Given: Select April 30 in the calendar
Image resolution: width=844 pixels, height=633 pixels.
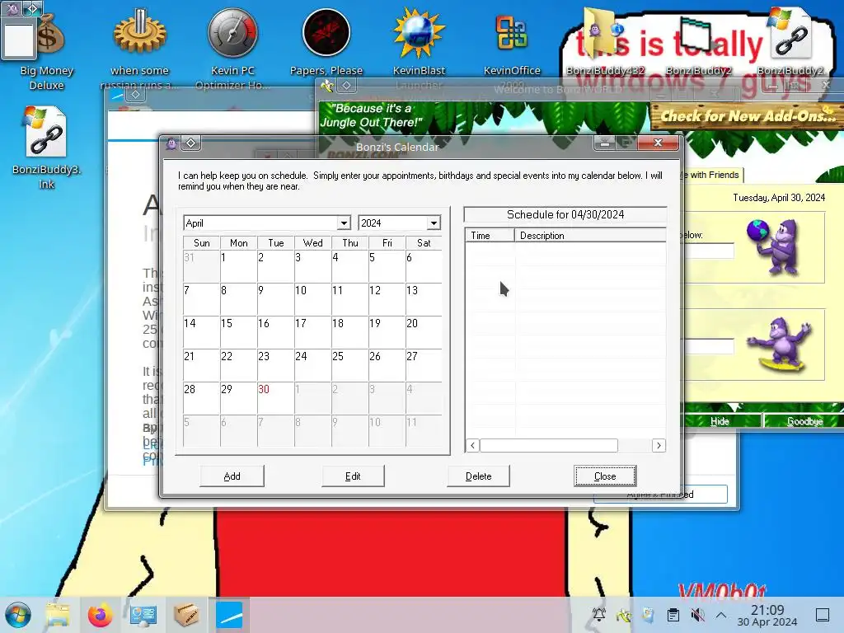Looking at the screenshot, I should [x=275, y=398].
